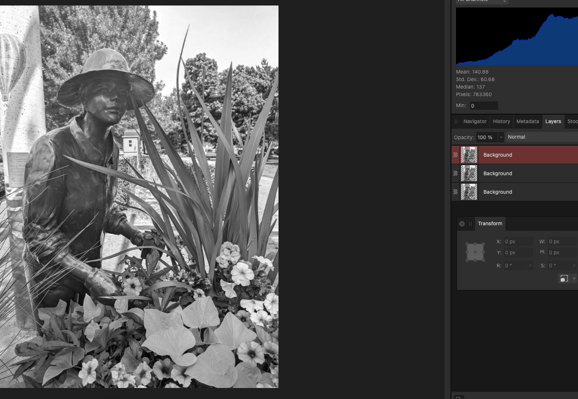
Task: Click the histogram Min value field
Action: [483, 106]
